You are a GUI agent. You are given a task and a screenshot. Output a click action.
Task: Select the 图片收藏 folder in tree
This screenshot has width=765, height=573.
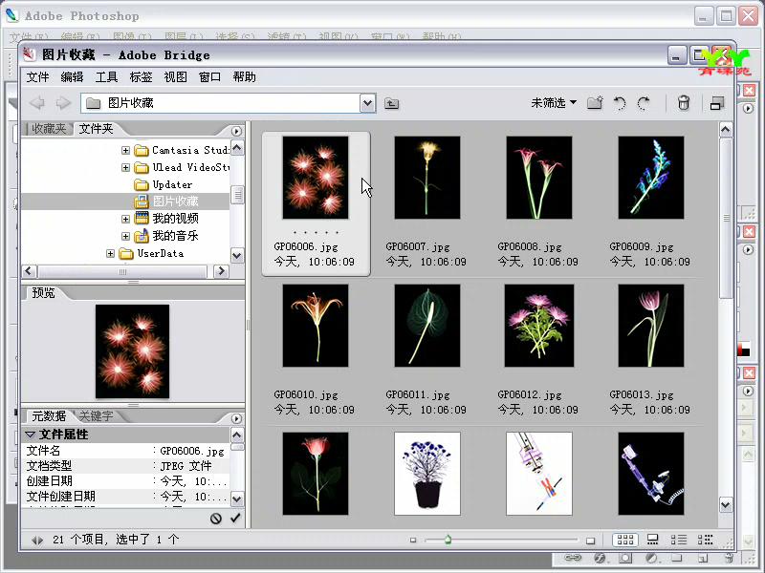tap(175, 202)
